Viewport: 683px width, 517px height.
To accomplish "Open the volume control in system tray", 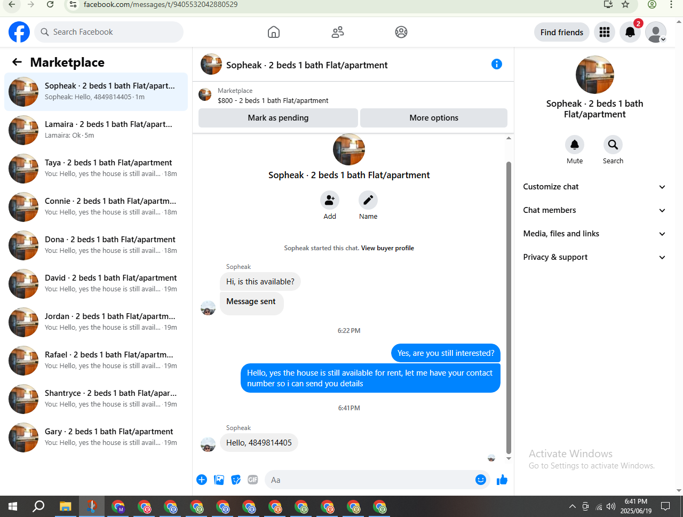I will 611,506.
